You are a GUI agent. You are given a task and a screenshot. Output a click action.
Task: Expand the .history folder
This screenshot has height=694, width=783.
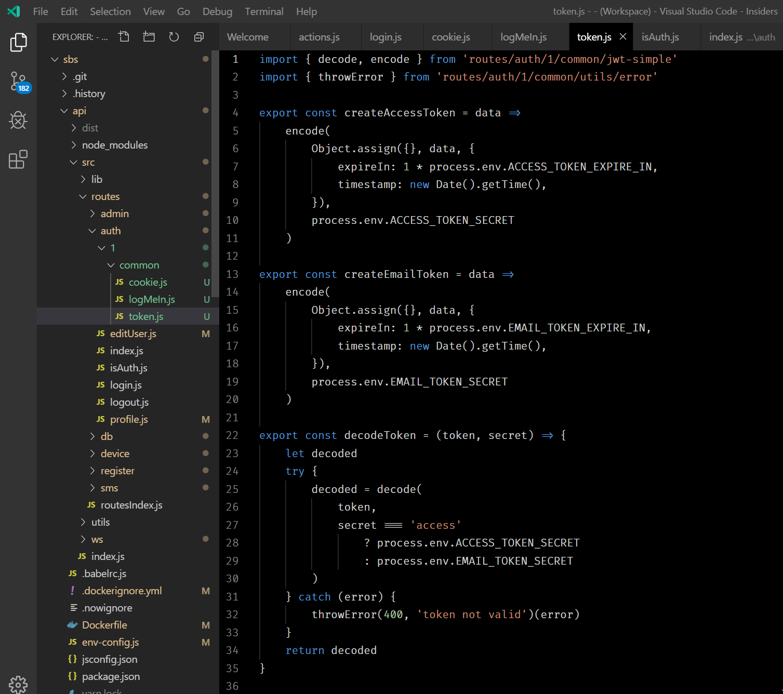tap(89, 94)
